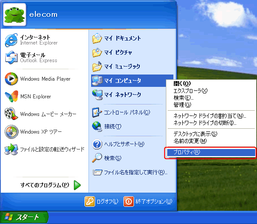Click the マイ ドキュメント label
This screenshot has width=257, height=224.
pos(123,38)
